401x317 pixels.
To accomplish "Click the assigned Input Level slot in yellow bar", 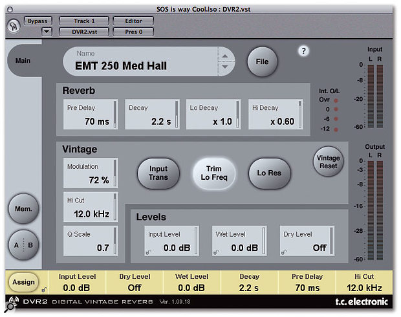I will 77,283.
